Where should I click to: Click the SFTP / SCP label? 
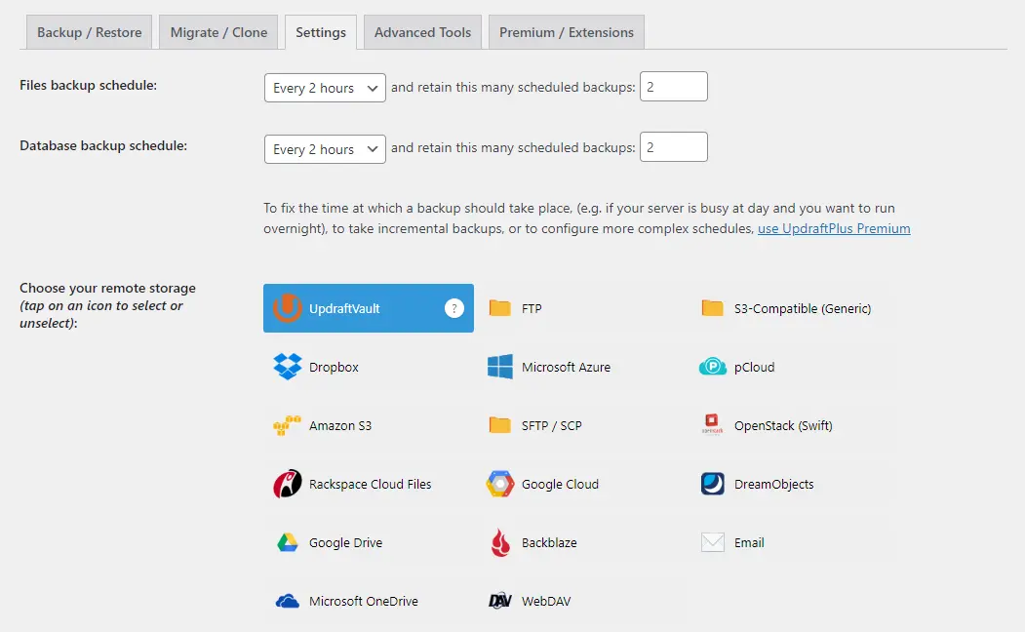[551, 425]
